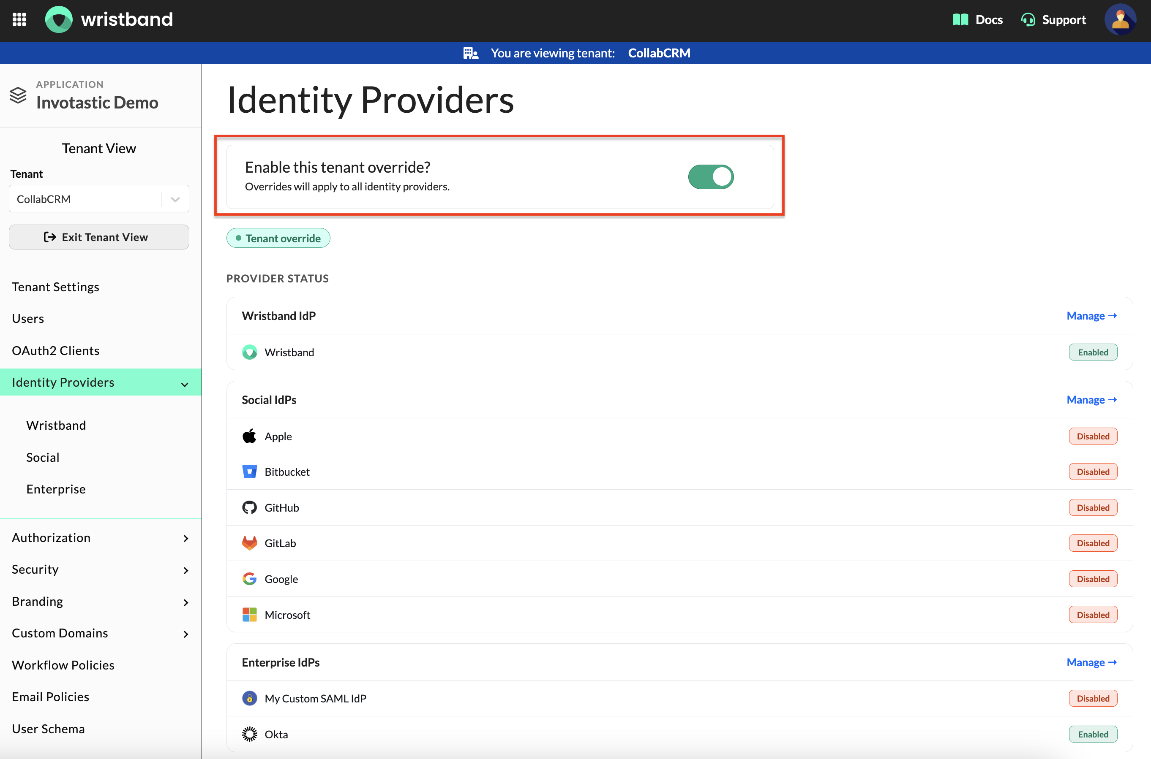Open the apps grid menu icon
This screenshot has width=1151, height=759.
click(19, 19)
